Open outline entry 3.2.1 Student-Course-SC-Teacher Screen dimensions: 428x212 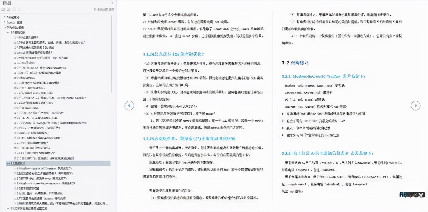point(43,168)
